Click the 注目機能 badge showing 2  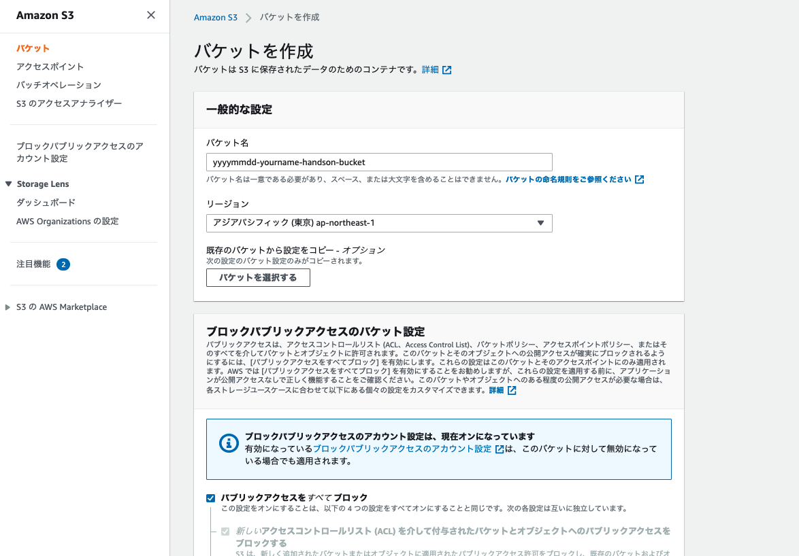click(x=63, y=264)
